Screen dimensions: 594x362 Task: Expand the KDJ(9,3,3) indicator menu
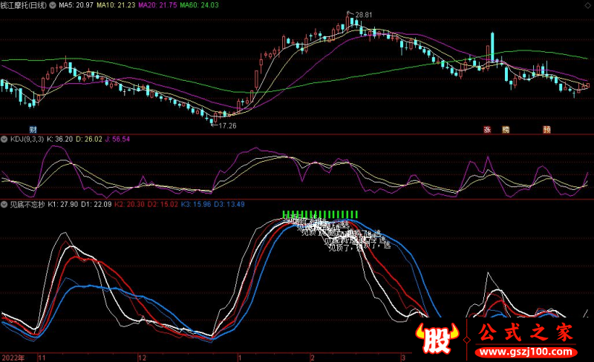coord(4,139)
